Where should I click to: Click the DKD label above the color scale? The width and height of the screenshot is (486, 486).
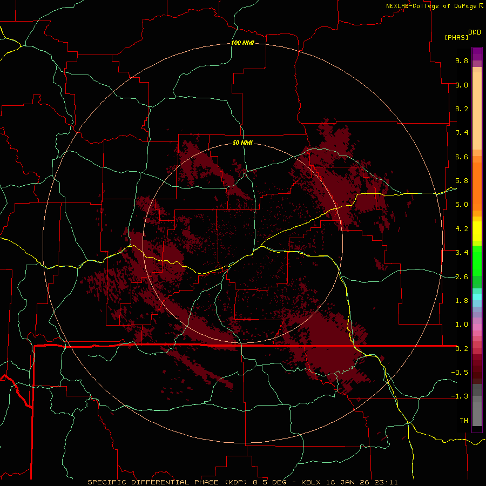[x=475, y=32]
